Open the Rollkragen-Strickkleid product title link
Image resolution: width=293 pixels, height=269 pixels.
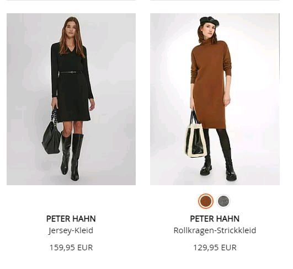[215, 230]
